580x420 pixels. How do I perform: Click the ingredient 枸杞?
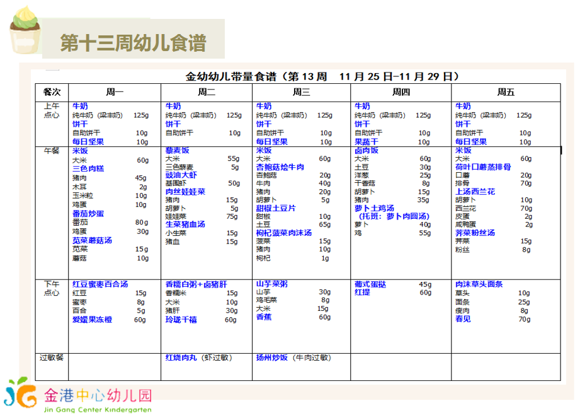click(263, 258)
